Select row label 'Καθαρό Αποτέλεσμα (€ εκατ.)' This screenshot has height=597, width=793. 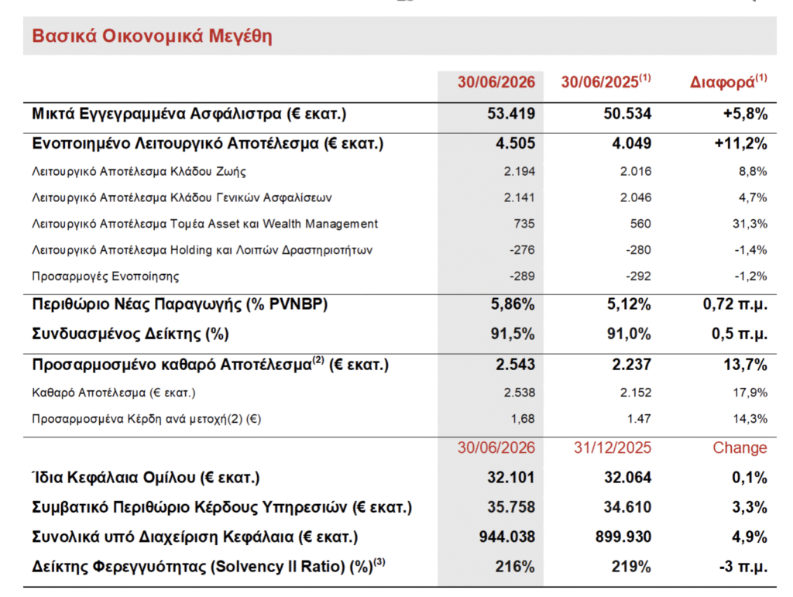pyautogui.click(x=113, y=393)
